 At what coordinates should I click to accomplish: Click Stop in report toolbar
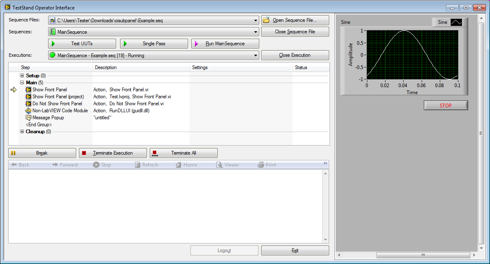click(102, 164)
